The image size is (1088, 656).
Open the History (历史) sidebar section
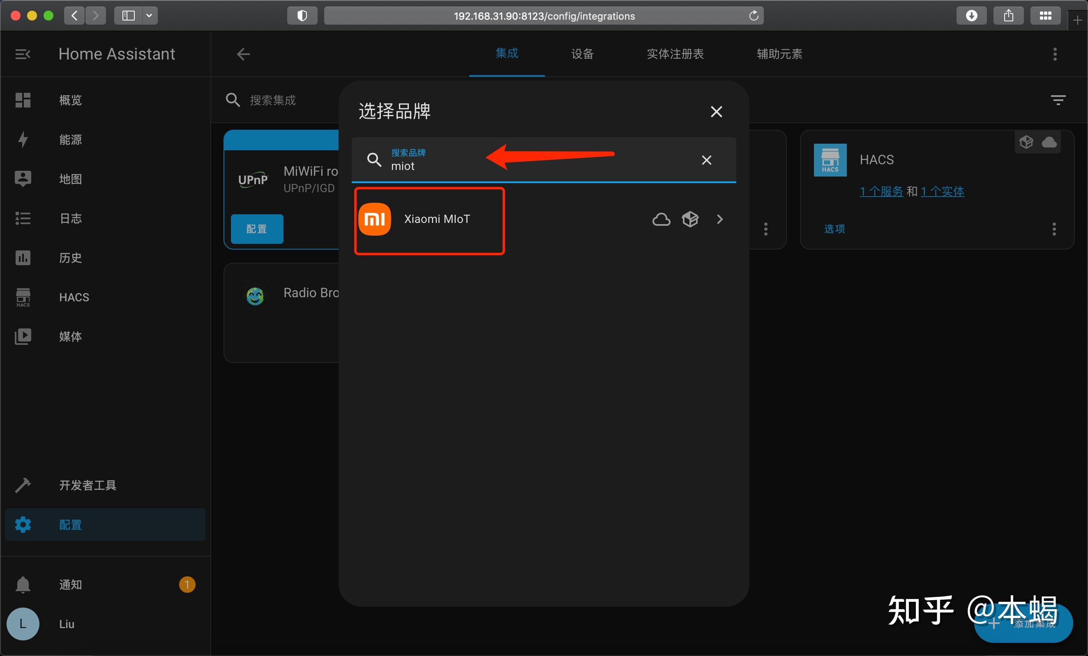point(70,258)
